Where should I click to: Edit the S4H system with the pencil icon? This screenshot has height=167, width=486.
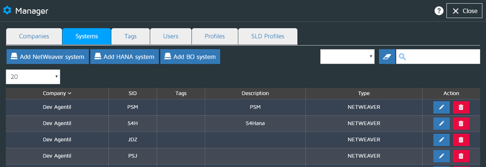442,123
